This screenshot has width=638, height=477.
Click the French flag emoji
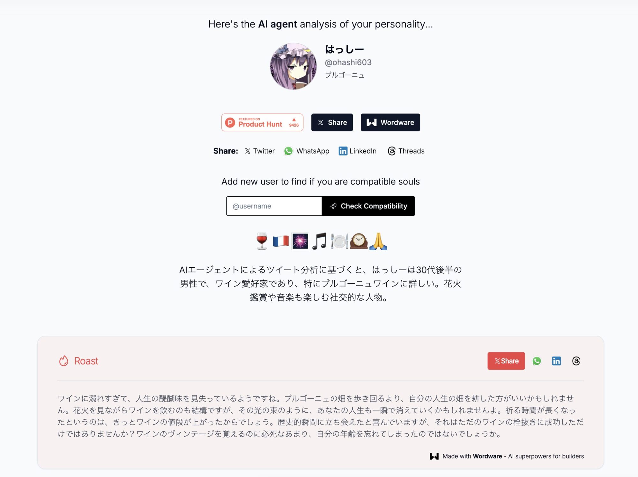281,241
